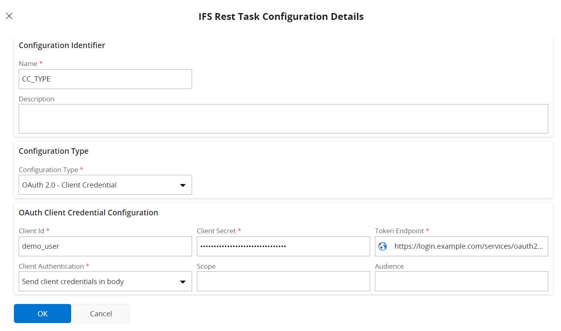Click the 'IFS Rest Task Configuration Details' title
561x331 pixels.
(280, 16)
